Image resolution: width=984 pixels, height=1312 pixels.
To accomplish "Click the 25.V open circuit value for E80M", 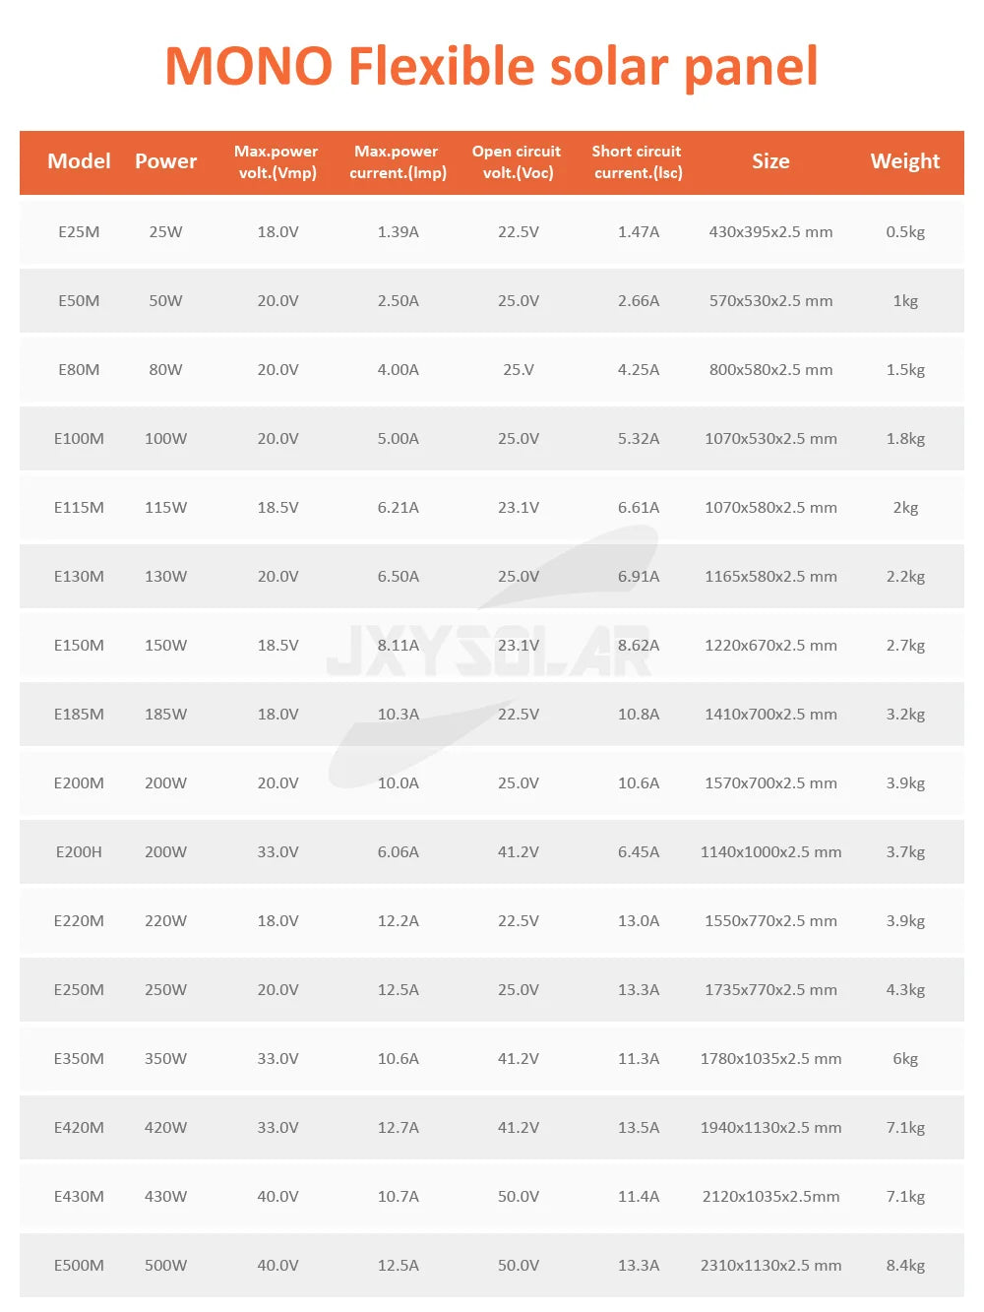I will click(518, 370).
